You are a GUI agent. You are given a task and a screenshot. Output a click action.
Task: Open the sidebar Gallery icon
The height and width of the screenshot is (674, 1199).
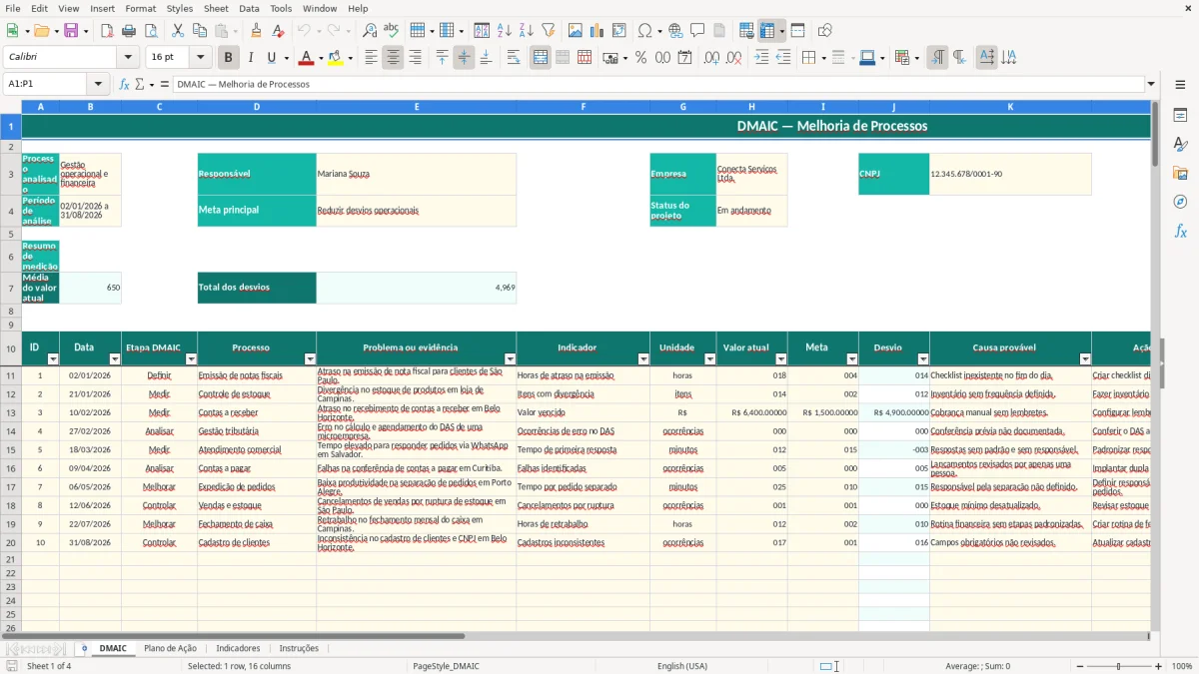[x=1180, y=173]
